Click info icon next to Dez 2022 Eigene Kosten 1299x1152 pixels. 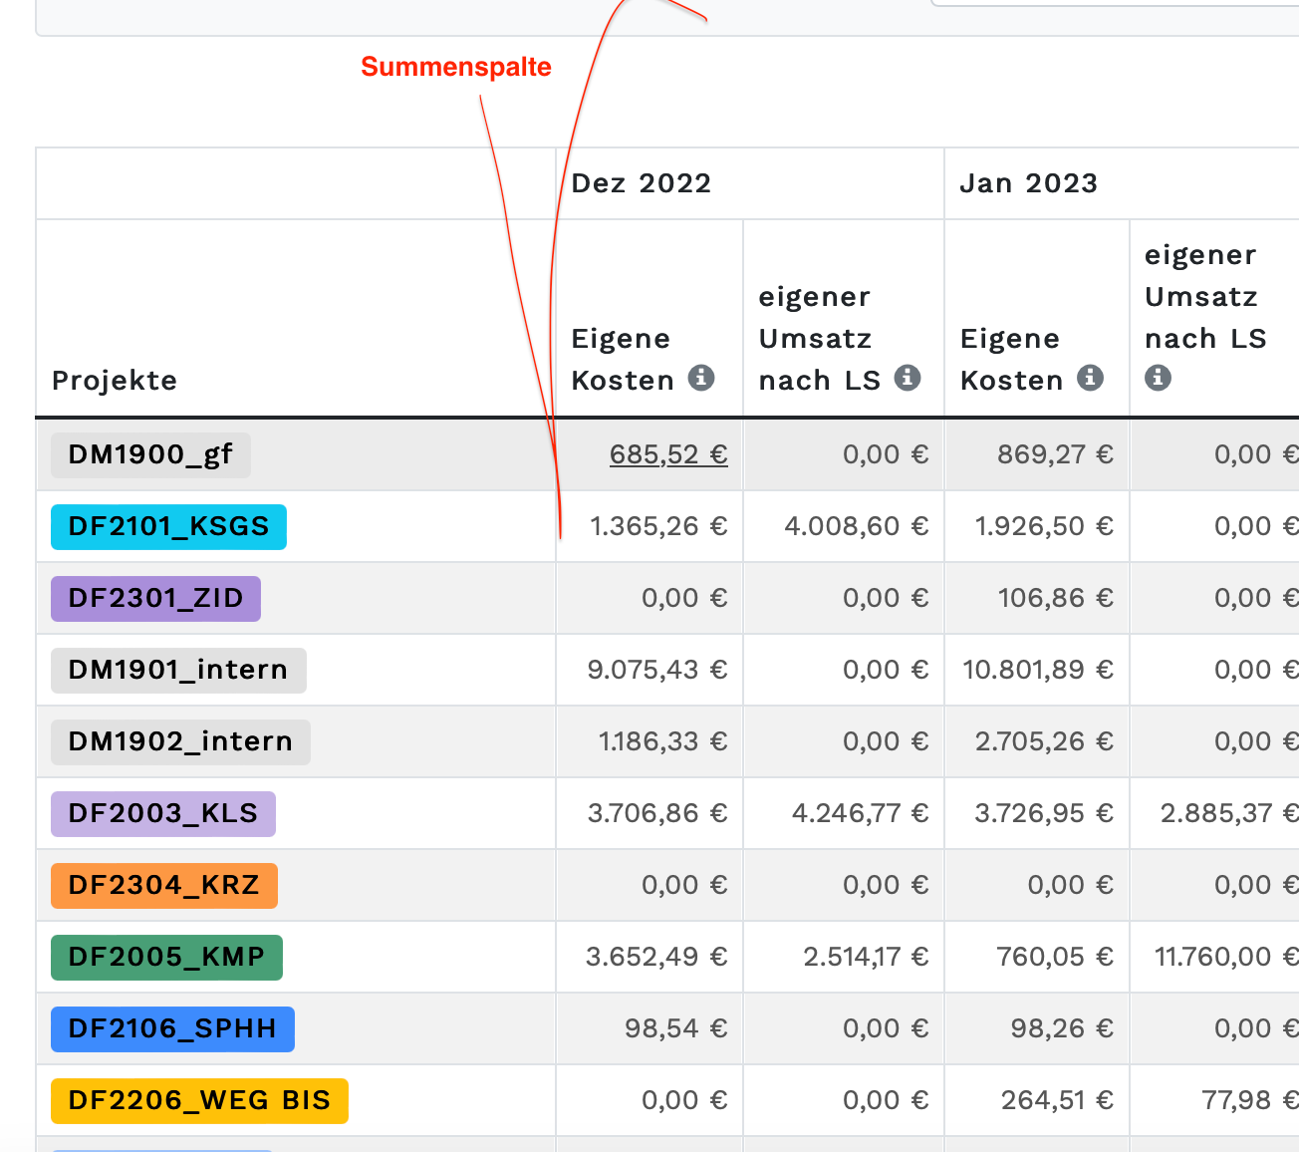tap(701, 378)
